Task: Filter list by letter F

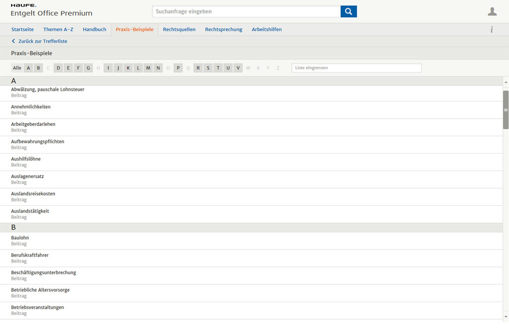Action: coord(78,68)
